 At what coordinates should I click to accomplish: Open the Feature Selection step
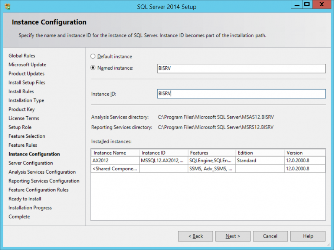pyautogui.click(x=26, y=136)
